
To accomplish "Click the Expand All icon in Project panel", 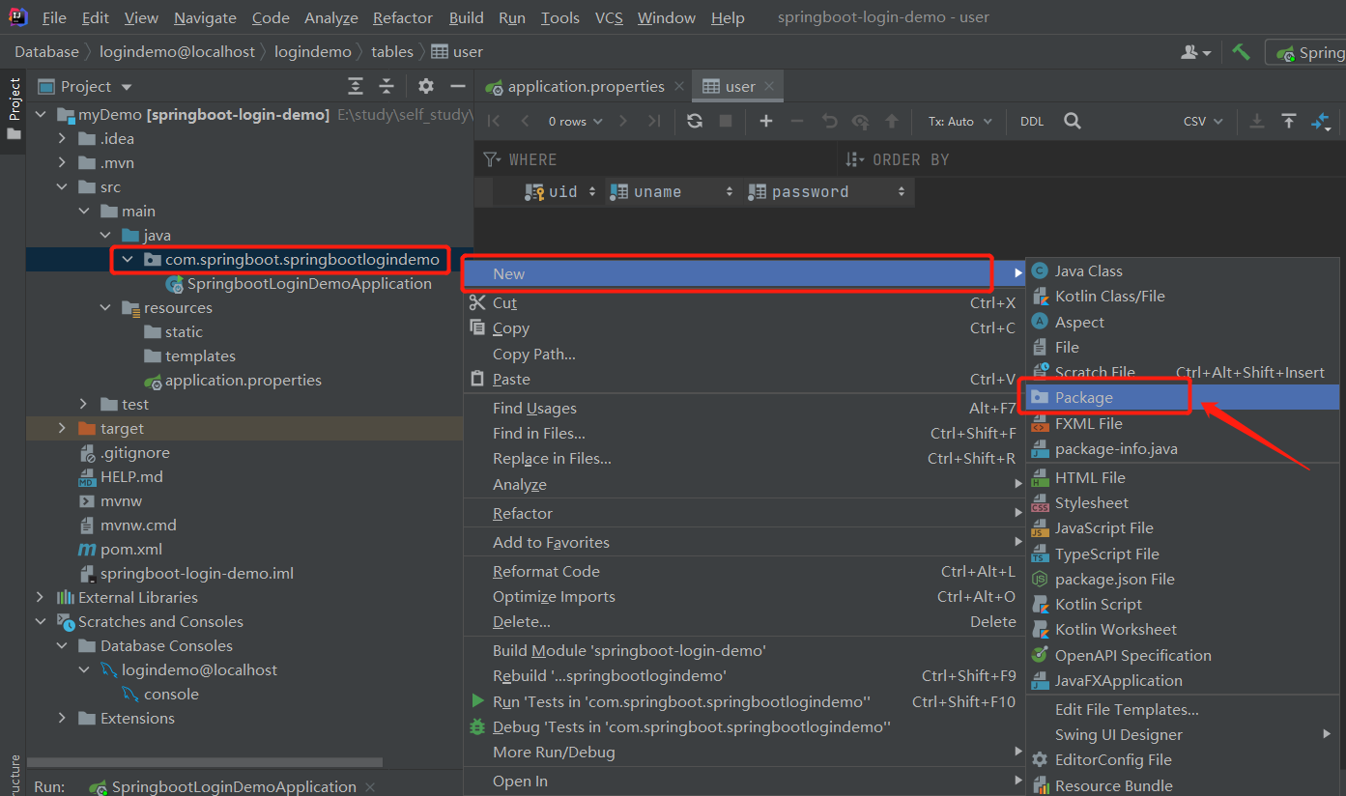I will [356, 87].
